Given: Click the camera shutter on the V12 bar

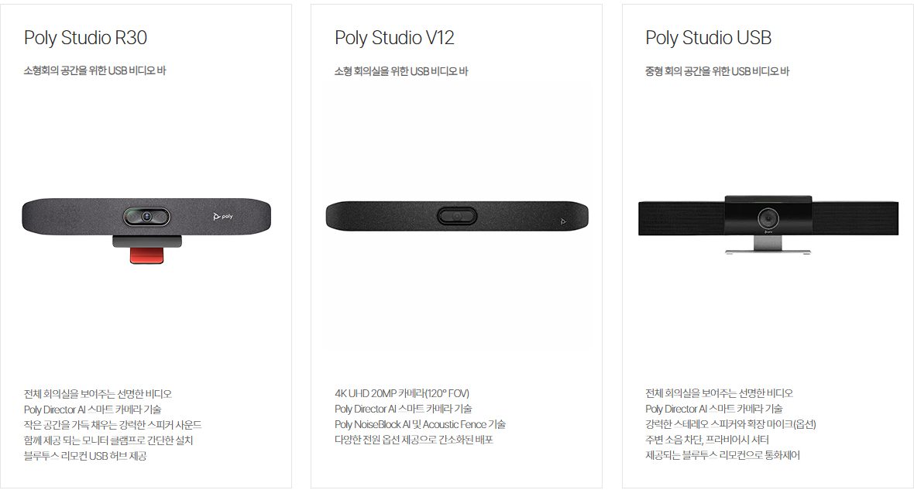Looking at the screenshot, I should point(457,216).
